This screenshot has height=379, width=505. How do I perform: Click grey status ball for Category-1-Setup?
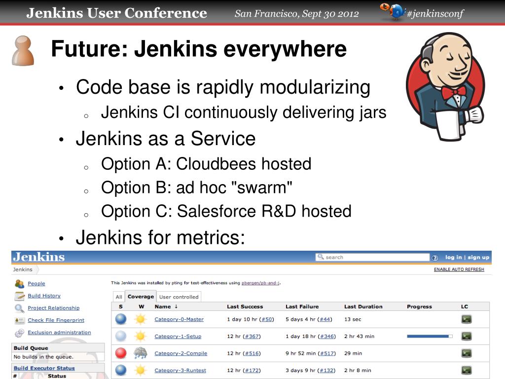[x=121, y=336]
